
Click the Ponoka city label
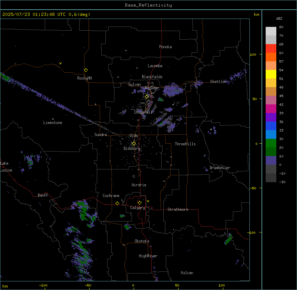pos(165,47)
